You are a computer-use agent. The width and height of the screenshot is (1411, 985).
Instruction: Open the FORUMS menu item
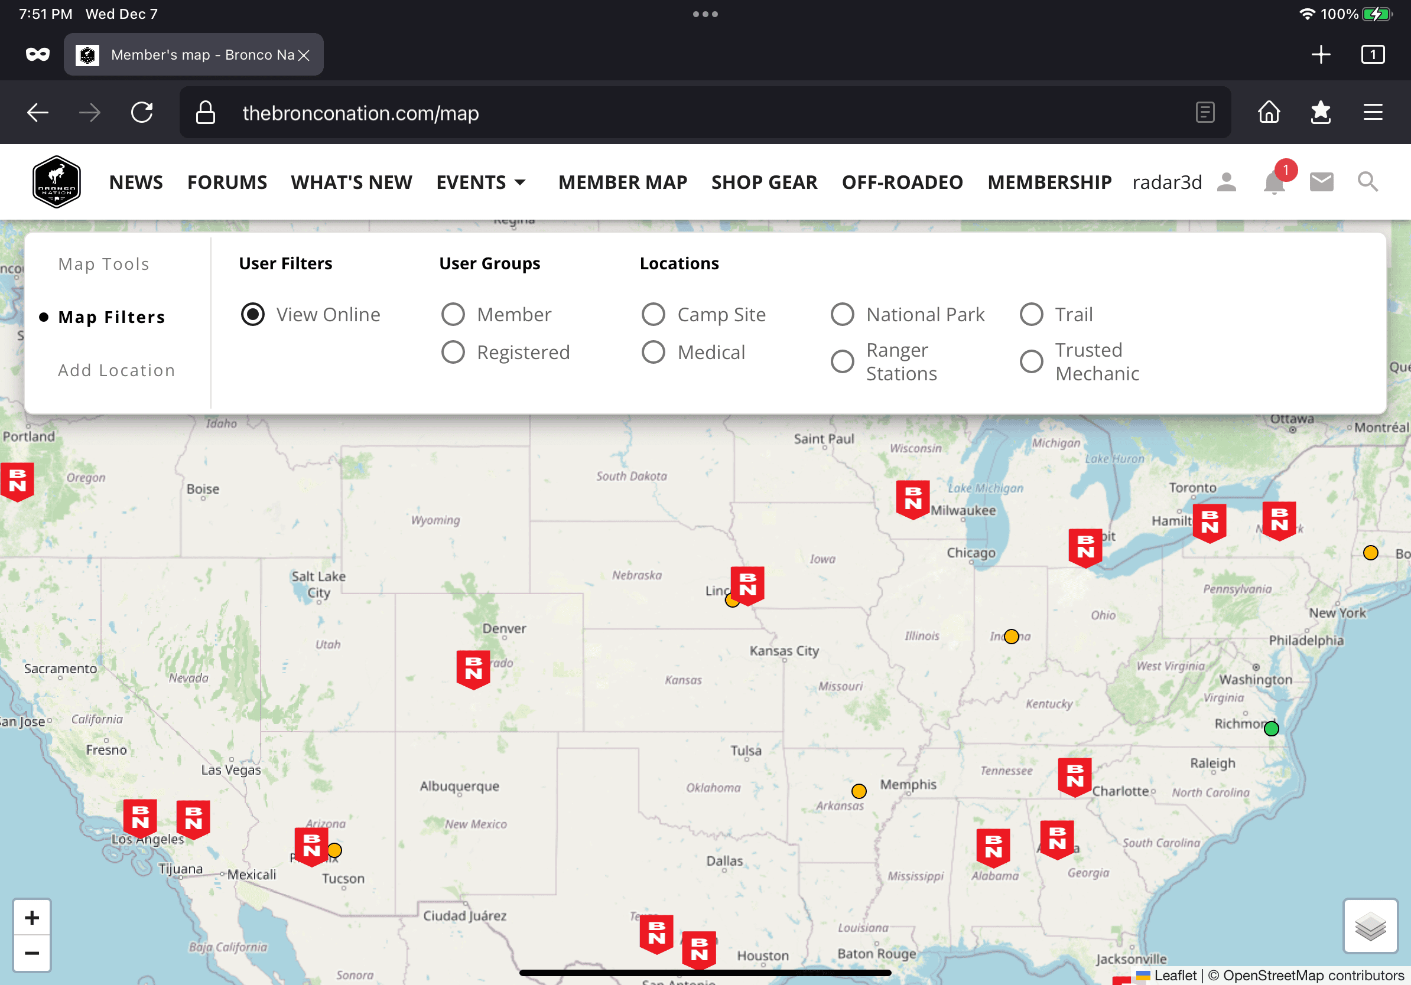[x=227, y=182]
